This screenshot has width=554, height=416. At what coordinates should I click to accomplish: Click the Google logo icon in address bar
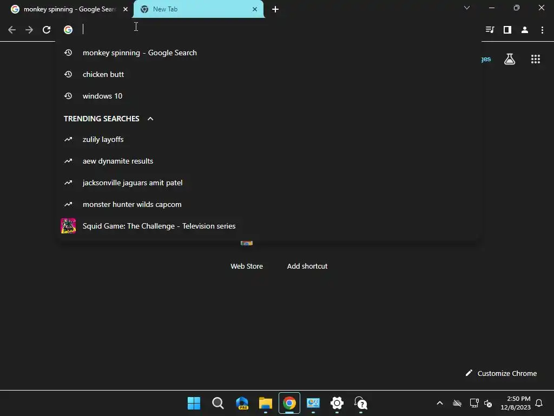coord(68,30)
